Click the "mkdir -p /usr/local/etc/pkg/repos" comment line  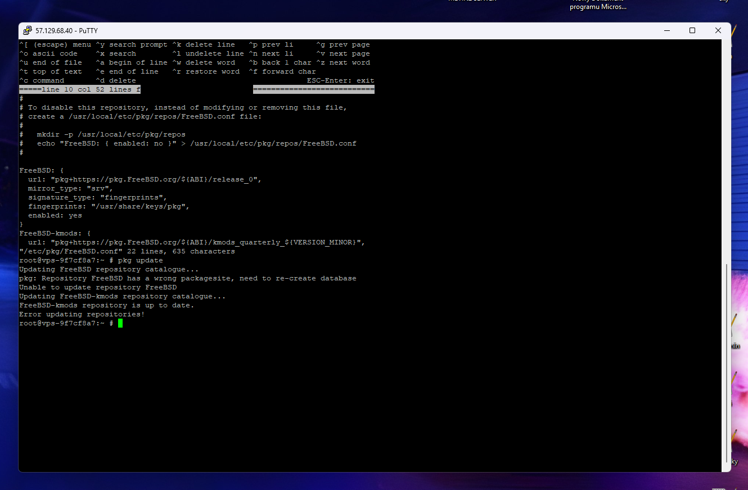coord(111,134)
